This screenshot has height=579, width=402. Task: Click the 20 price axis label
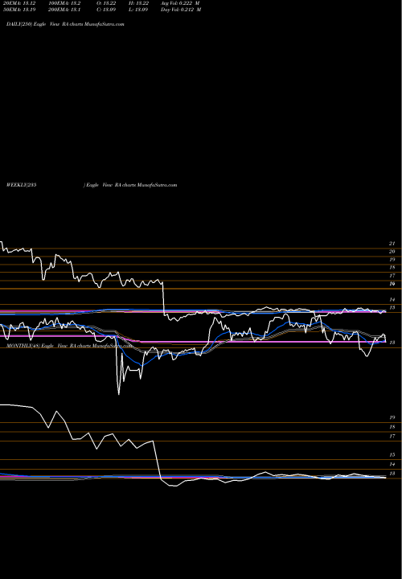click(392, 252)
